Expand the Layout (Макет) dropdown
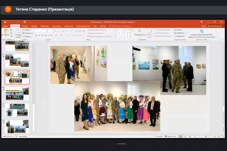The image size is (227, 151). pyautogui.click(x=27, y=30)
